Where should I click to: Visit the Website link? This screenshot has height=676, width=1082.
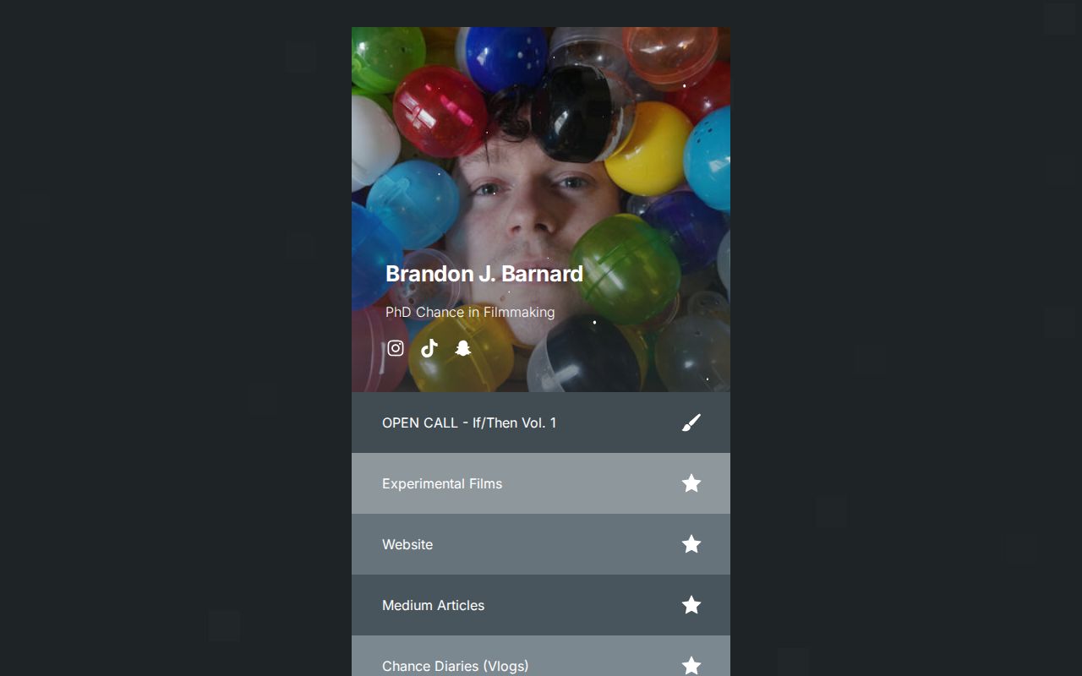click(541, 544)
